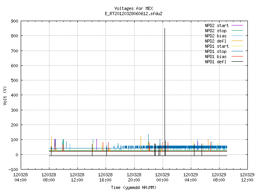Click the orange NPD2 defl legend line

(x=237, y=41)
